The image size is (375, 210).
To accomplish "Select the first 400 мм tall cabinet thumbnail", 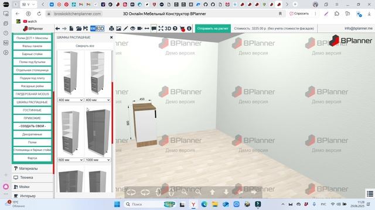I will [70, 73].
